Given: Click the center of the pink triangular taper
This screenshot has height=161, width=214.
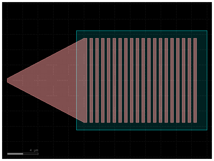Looking at the screenshot, I should 52,80.
